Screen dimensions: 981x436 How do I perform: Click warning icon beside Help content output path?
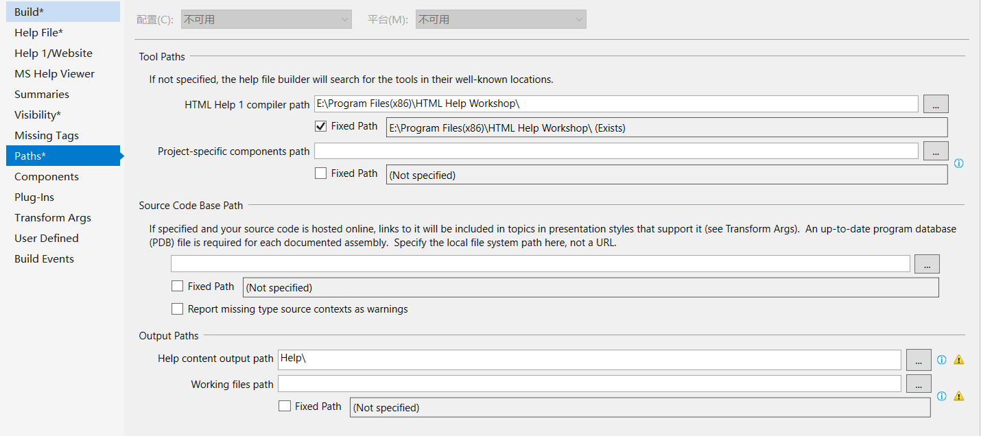tap(959, 359)
